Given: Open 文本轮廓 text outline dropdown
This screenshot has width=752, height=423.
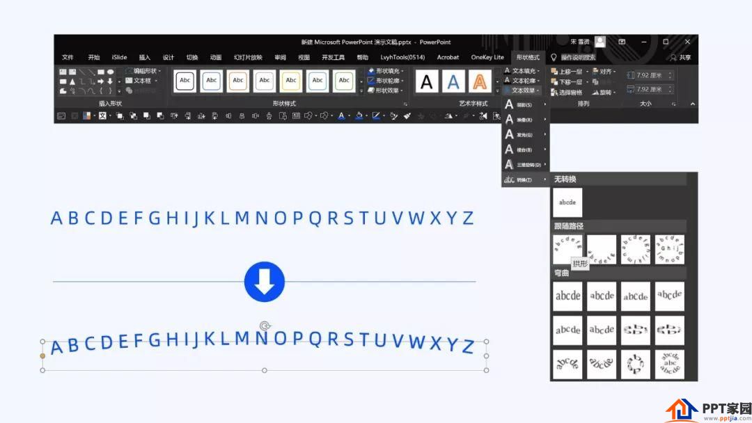Looking at the screenshot, I should 522,81.
